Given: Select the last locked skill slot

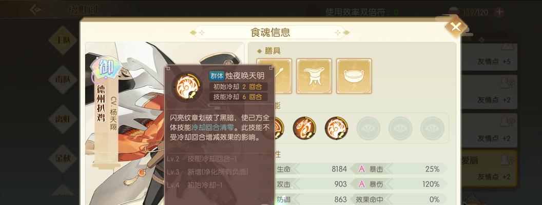Looking at the screenshot, I should pos(432,128).
